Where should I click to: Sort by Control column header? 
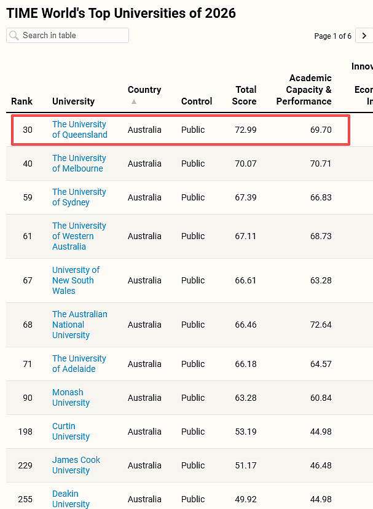tap(197, 101)
